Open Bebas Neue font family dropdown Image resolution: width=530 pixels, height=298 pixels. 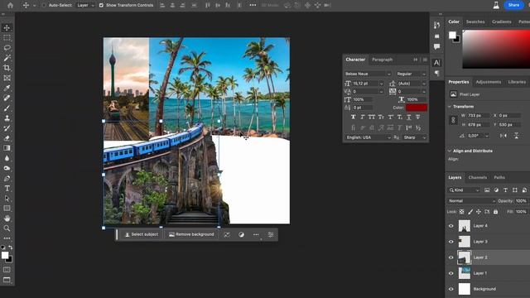pyautogui.click(x=368, y=74)
